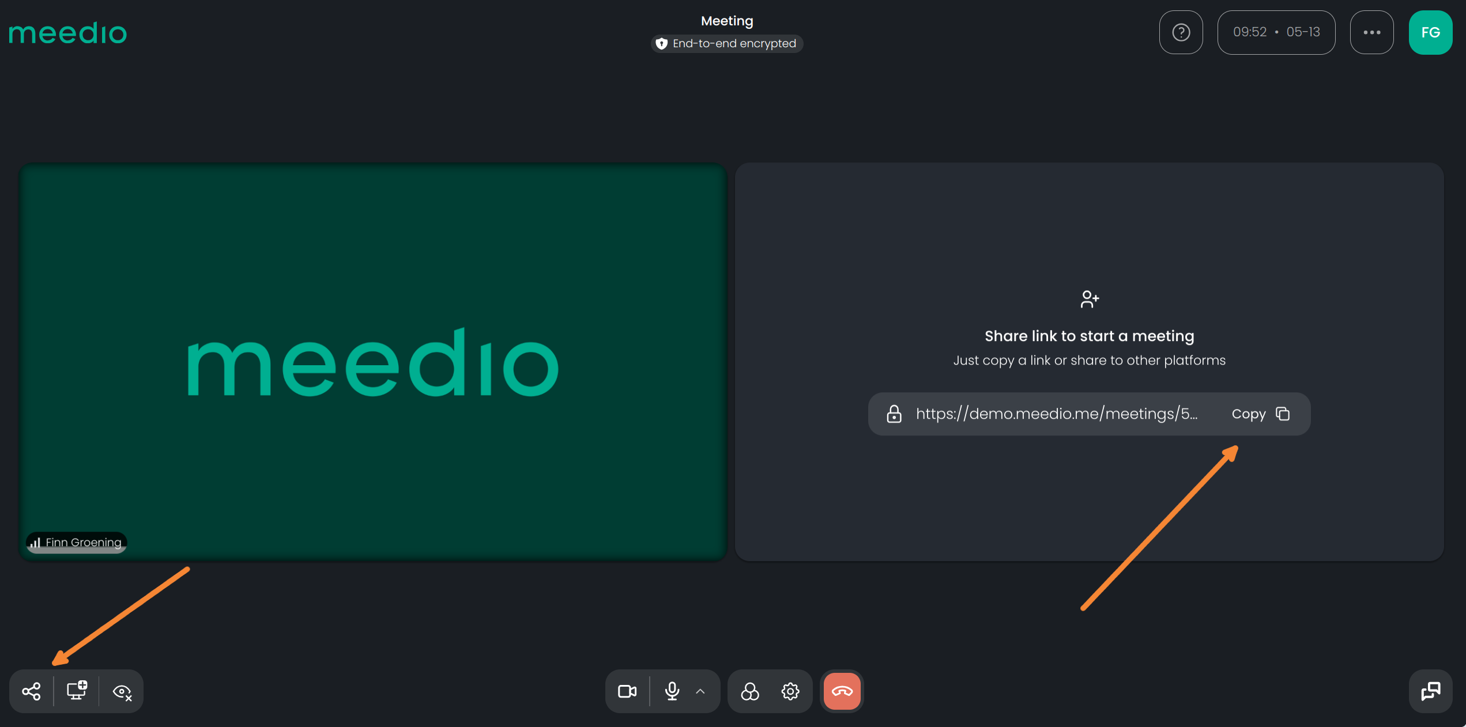This screenshot has height=727, width=1466.
Task: Click the meeting URL field
Action: click(1090, 414)
